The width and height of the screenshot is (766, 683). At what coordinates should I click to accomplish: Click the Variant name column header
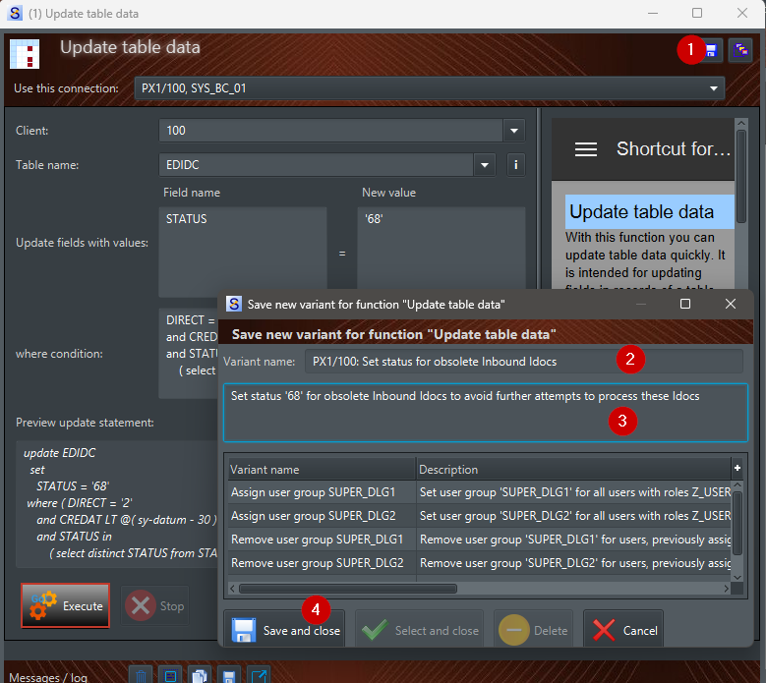[x=322, y=469]
